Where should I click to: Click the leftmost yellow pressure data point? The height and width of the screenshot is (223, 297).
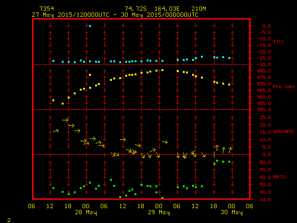click(x=53, y=100)
